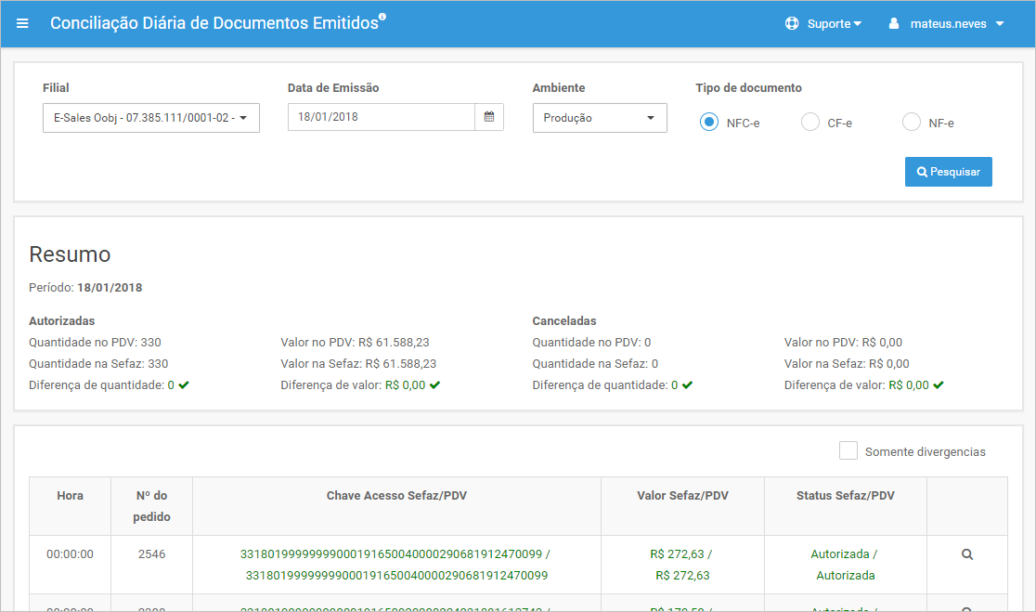Click Quantidade na Sefaz: 330
The width and height of the screenshot is (1036, 612).
coord(98,363)
